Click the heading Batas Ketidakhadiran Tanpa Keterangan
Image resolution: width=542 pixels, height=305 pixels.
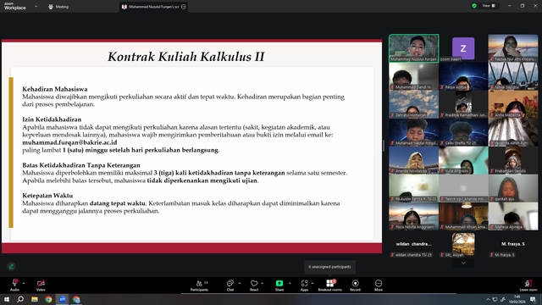point(81,165)
